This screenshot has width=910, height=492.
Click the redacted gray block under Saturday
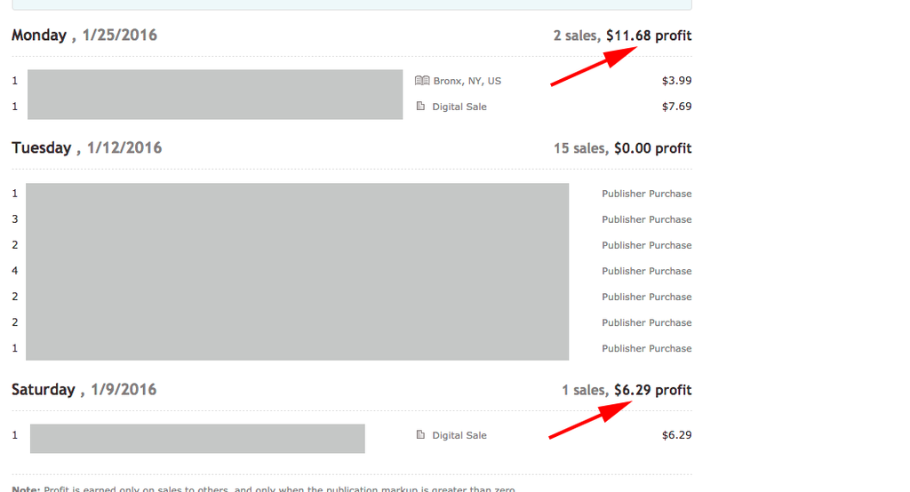[197, 439]
